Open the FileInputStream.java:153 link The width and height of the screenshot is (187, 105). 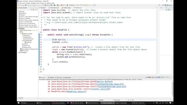pyautogui.click(x=112, y=86)
